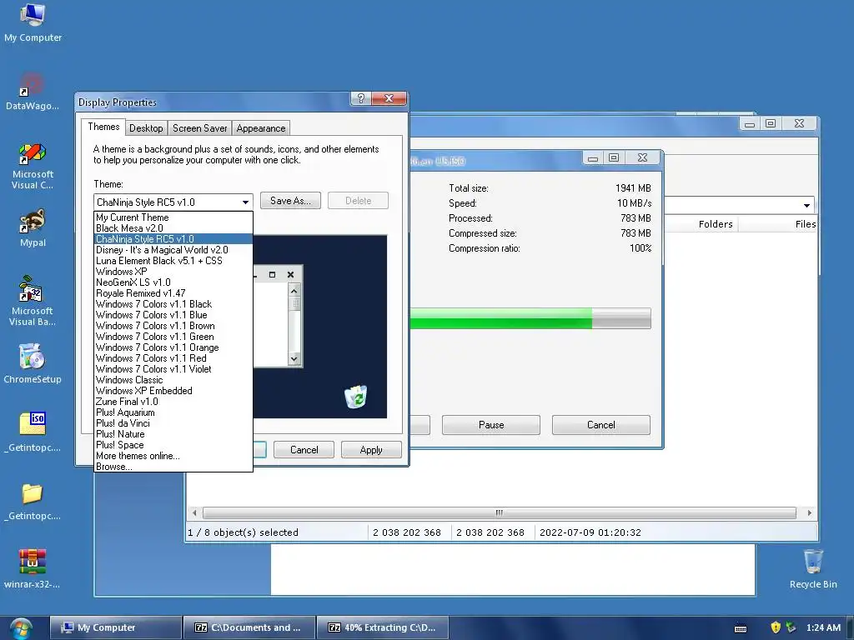
Task: Click the Files column header
Action: [805, 224]
